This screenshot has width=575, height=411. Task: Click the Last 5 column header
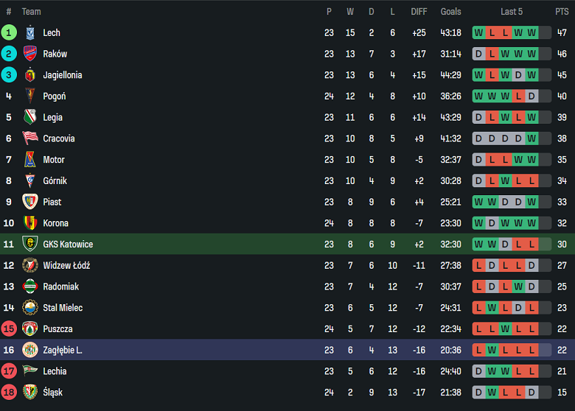click(512, 12)
